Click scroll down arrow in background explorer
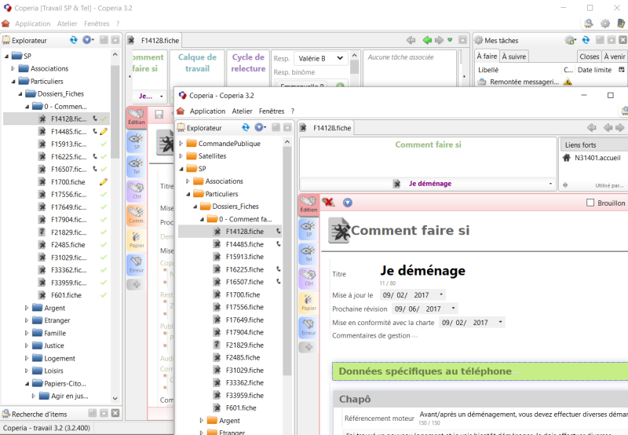This screenshot has width=628, height=435. coord(115,398)
